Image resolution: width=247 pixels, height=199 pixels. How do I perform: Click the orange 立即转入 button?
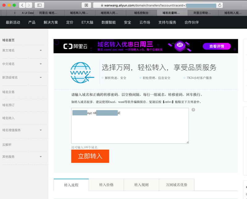coord(90,156)
